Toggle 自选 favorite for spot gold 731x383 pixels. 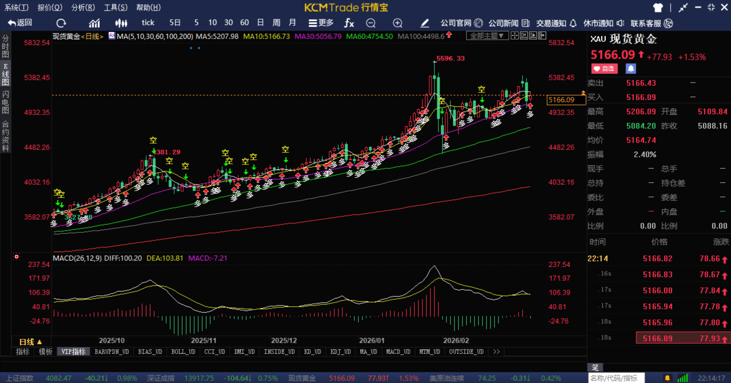click(604, 69)
